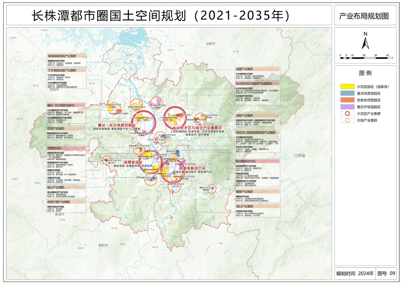402x285 pixels.
Task: Select the 湘潭智造谷 red cluster circle on map
Action: [150, 162]
